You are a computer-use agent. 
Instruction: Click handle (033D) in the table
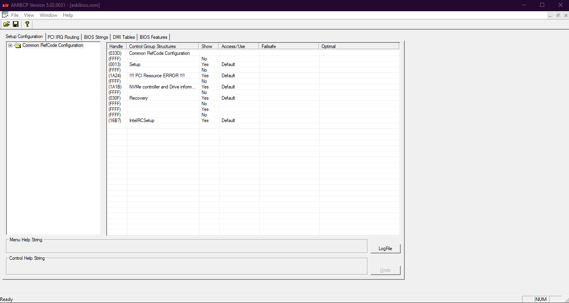(x=115, y=53)
